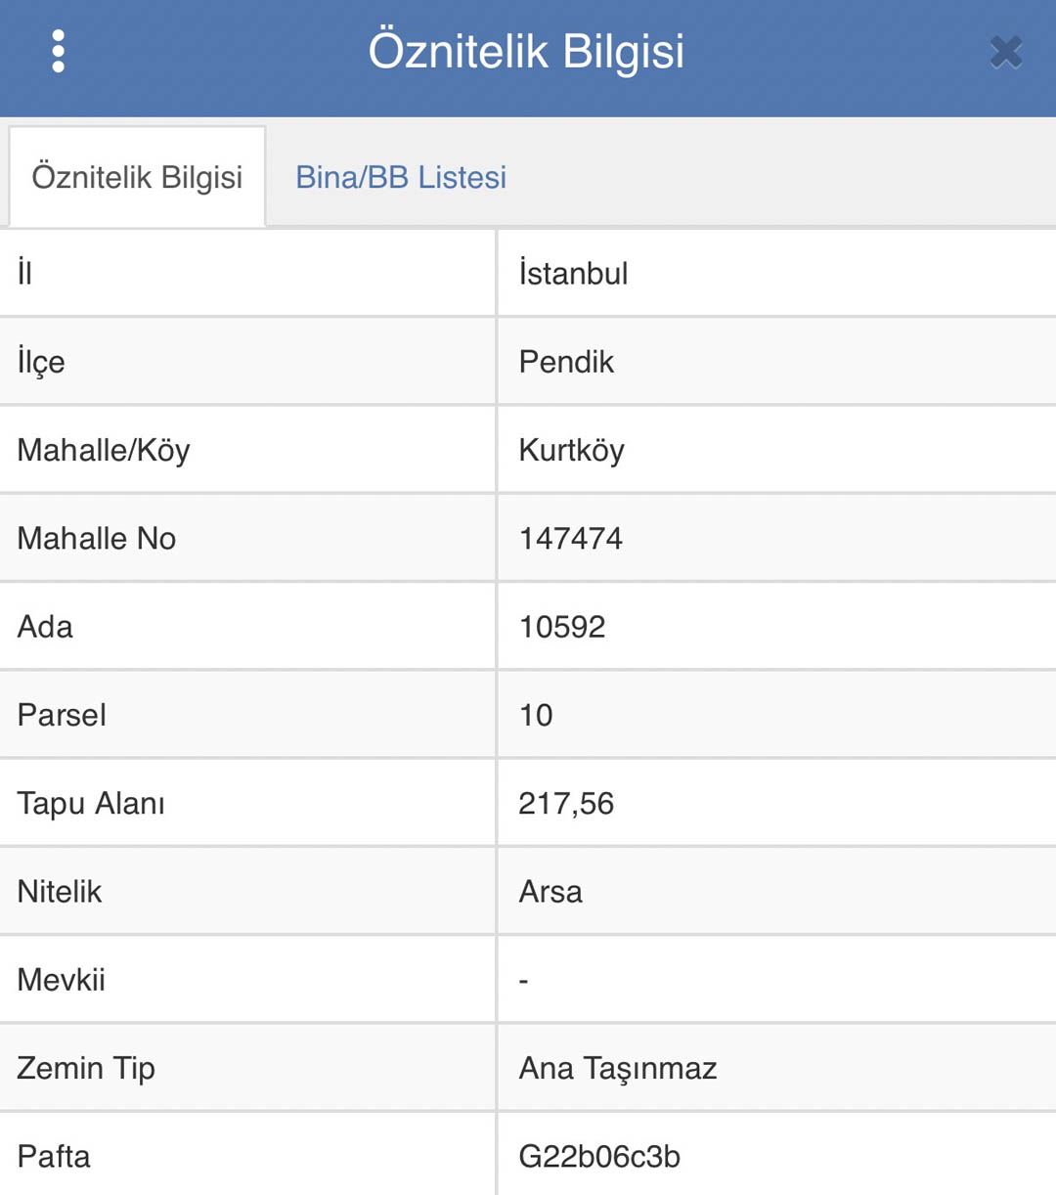
Task: Click the Öznitelik Bilgisi header title
Action: (526, 51)
